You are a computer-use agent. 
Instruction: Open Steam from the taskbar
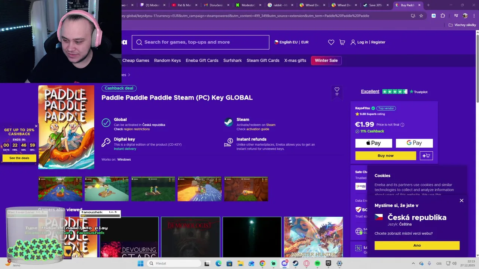coord(295,263)
